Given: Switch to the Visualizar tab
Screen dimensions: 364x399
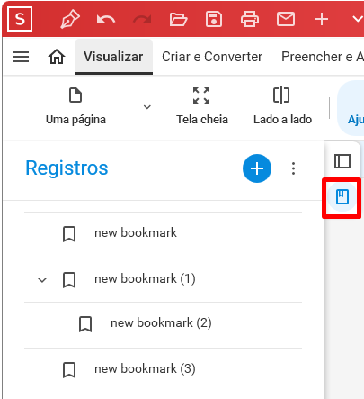Looking at the screenshot, I should click(x=113, y=57).
